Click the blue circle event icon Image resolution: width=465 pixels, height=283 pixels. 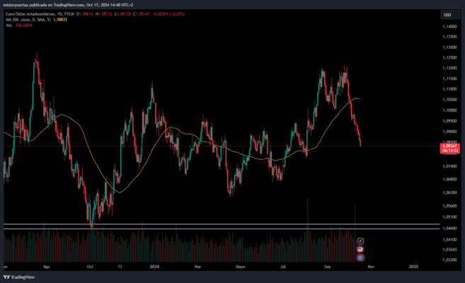pyautogui.click(x=360, y=259)
